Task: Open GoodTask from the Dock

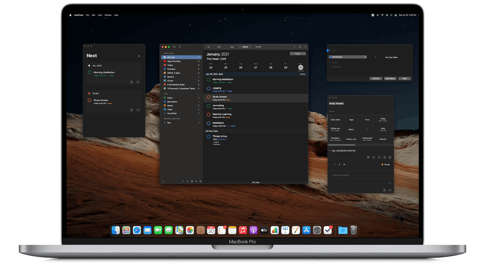Action: coord(327,230)
